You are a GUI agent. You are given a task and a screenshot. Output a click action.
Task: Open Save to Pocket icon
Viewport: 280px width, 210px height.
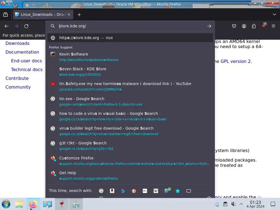234,26
